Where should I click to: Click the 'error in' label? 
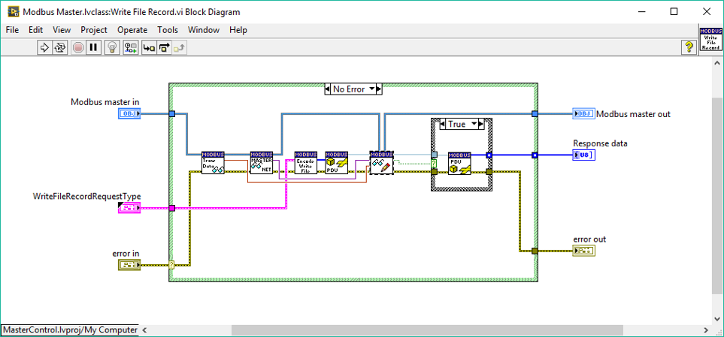coord(126,254)
